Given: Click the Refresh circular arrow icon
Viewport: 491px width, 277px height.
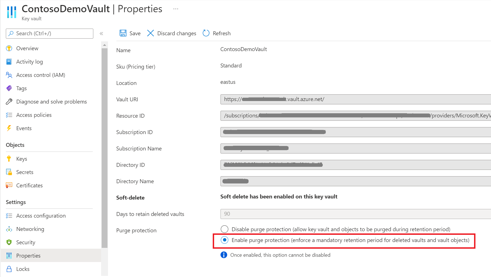Looking at the screenshot, I should [206, 33].
